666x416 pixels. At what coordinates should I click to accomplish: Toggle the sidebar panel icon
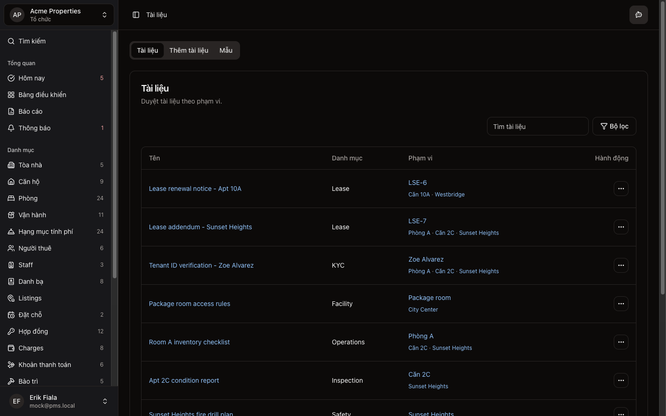tap(136, 15)
